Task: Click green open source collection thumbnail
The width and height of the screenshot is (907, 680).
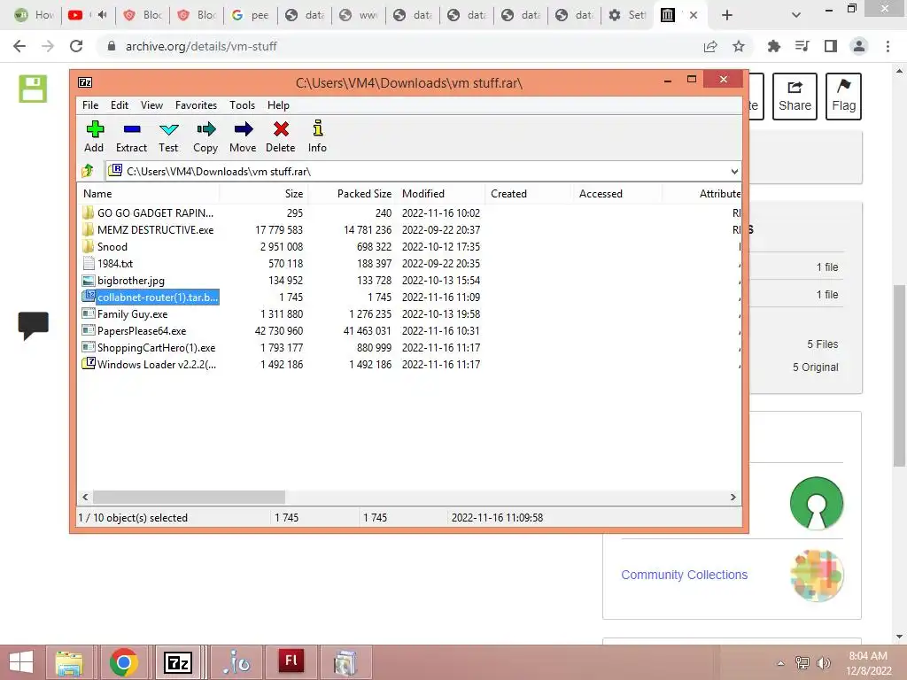Action: (816, 503)
